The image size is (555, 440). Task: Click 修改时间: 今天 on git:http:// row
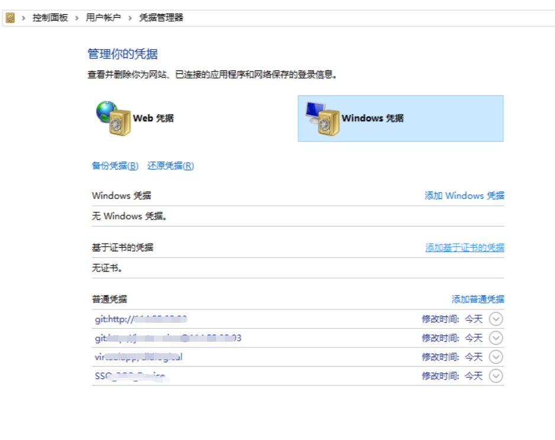[x=452, y=319]
